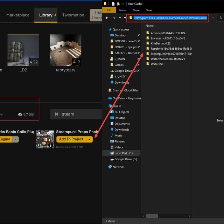Image resolution: width=224 pixels, height=224 pixels.
Task: Click Quick access in navigation pane
Action: [121, 29]
